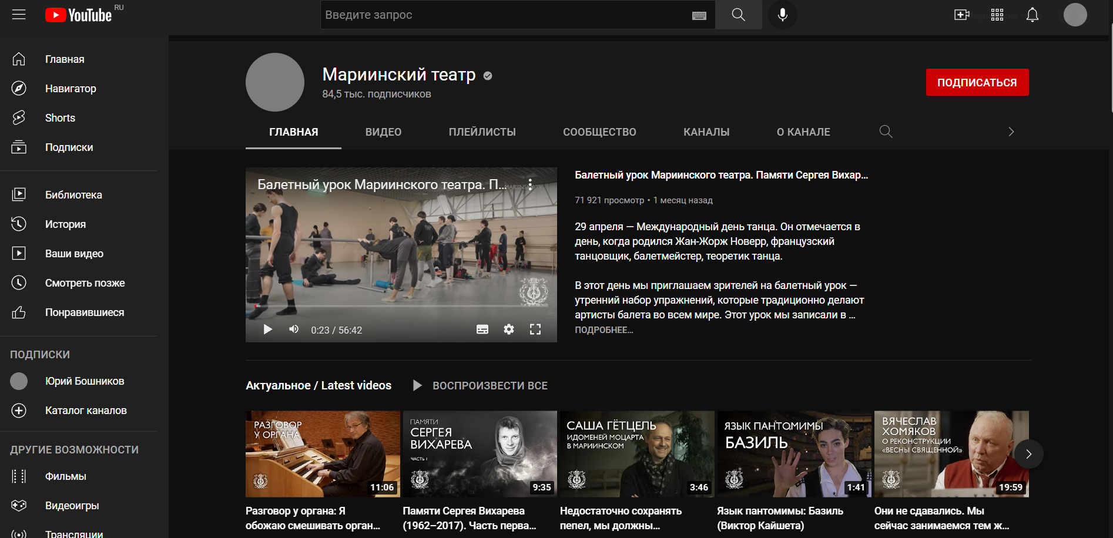Open Понравившиеся in the sidebar
This screenshot has width=1113, height=538.
pos(79,312)
